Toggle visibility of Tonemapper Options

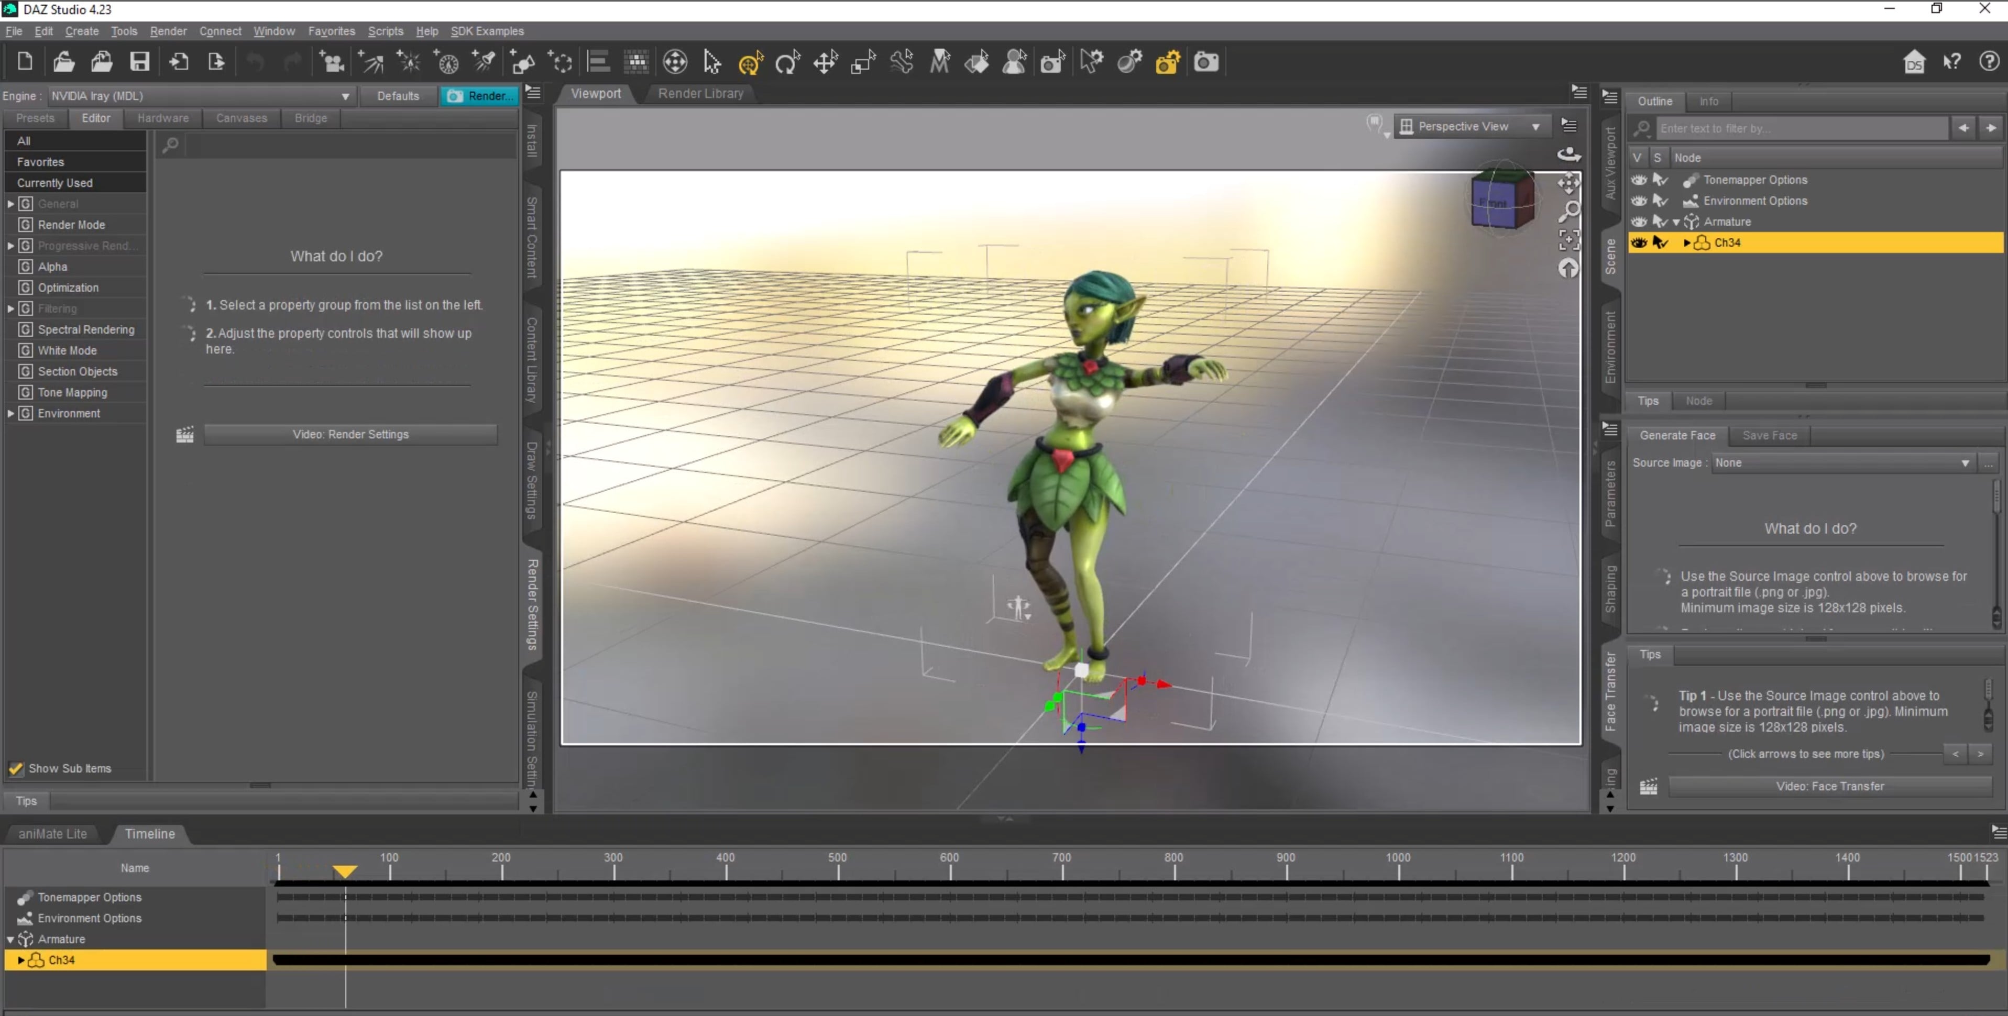coord(1639,180)
